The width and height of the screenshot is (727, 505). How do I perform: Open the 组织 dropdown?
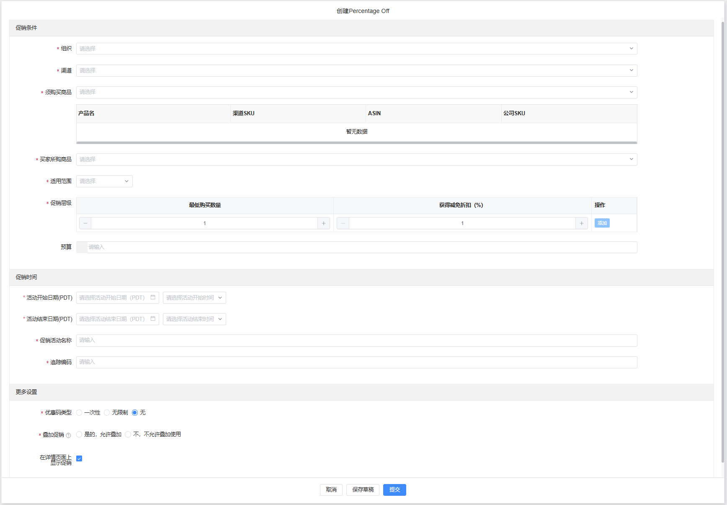point(356,49)
